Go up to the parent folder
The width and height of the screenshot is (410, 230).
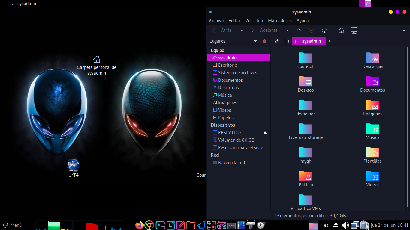298,30
